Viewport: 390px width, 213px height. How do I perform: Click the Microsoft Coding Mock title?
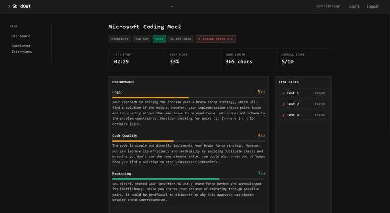click(145, 27)
